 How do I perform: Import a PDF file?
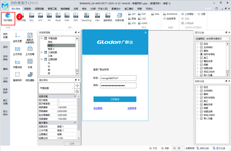(x=76, y=17)
